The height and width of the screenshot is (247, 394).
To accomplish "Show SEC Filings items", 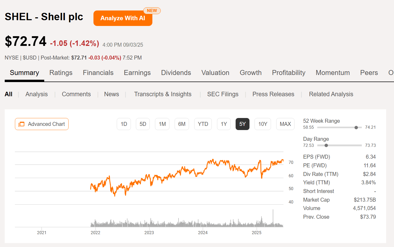I will 223,94.
